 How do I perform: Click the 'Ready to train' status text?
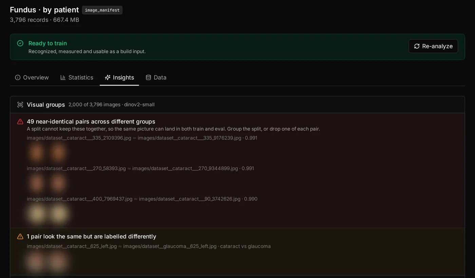47,43
